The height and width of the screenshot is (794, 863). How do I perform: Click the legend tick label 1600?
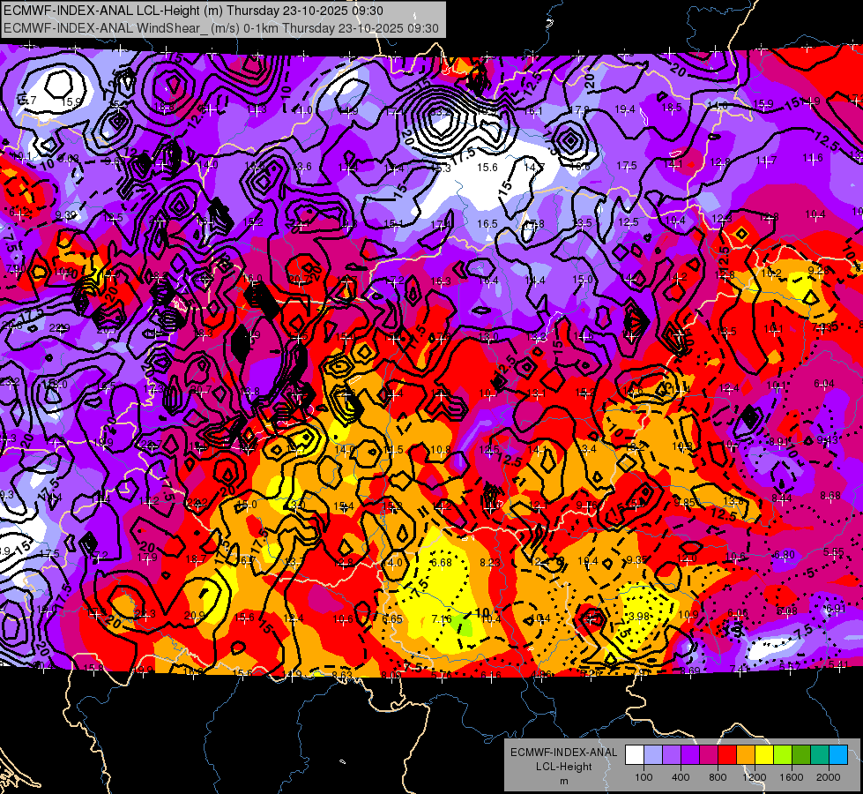coord(792,777)
